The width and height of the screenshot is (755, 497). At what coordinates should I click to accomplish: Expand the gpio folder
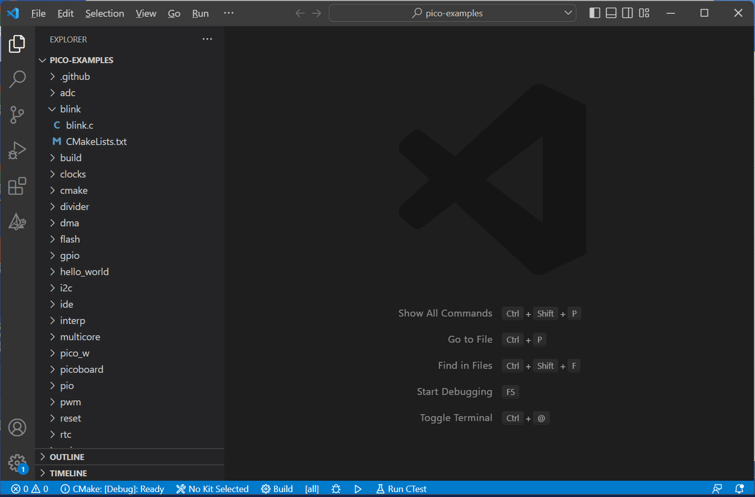click(130, 255)
